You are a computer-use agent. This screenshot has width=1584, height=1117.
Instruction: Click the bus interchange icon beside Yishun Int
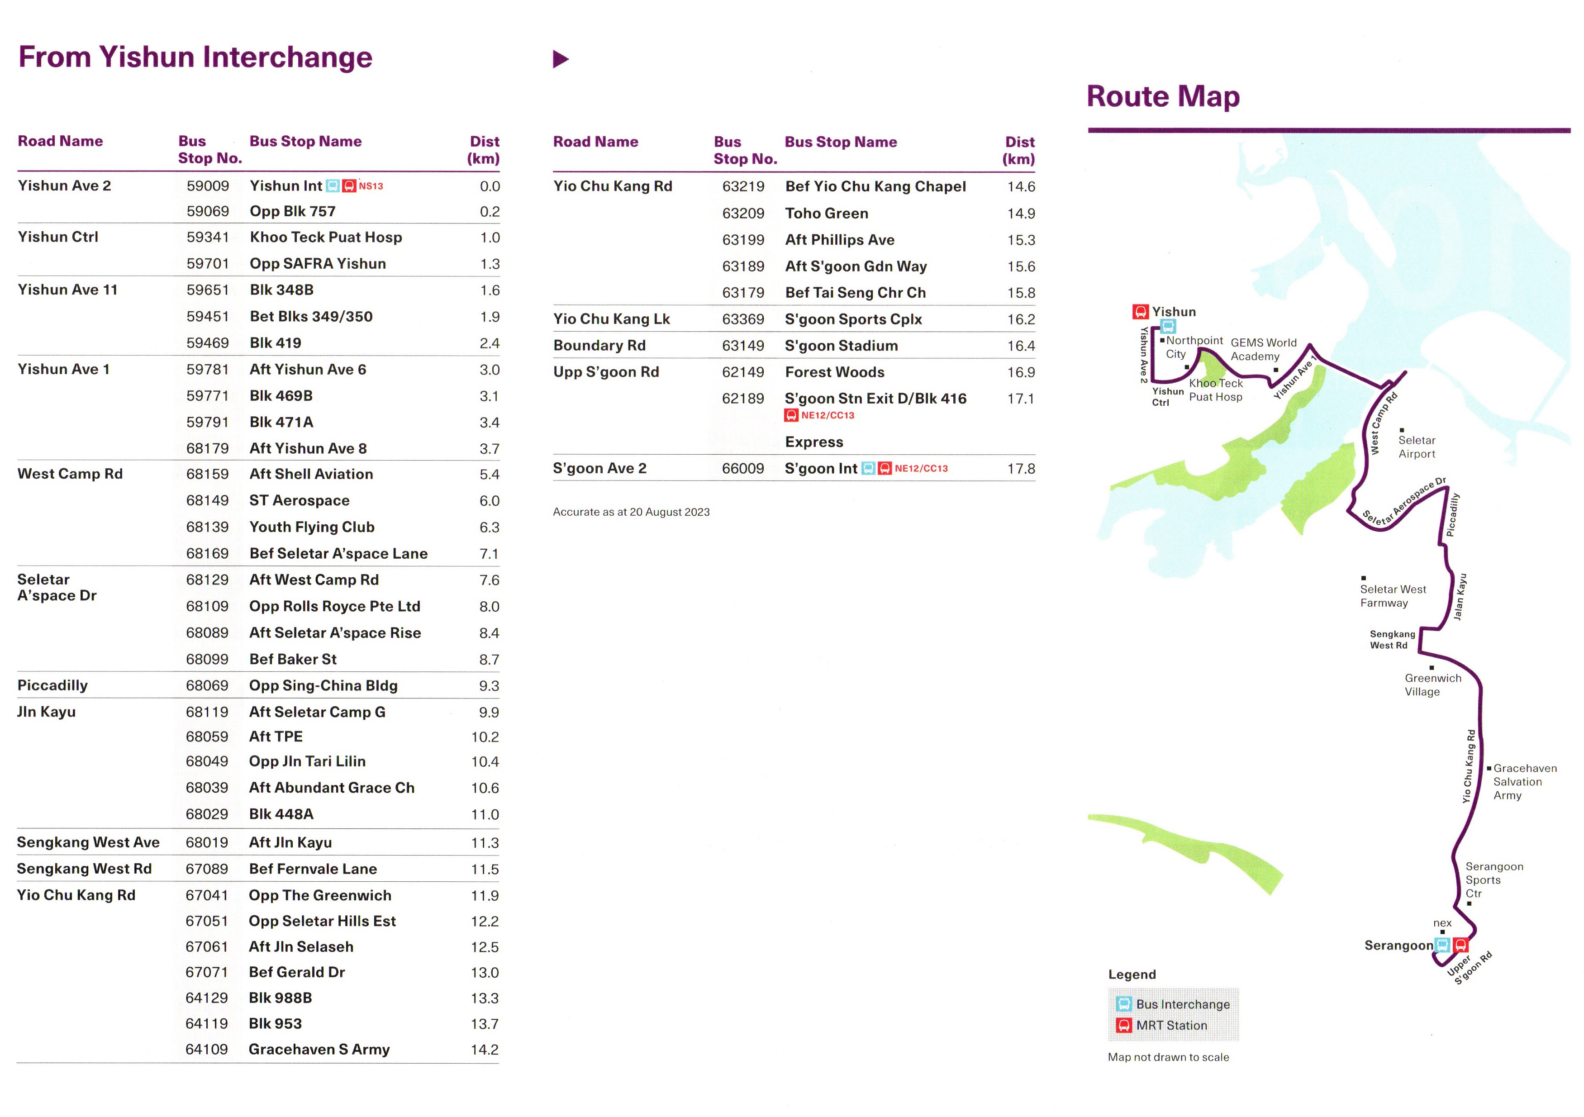333,186
